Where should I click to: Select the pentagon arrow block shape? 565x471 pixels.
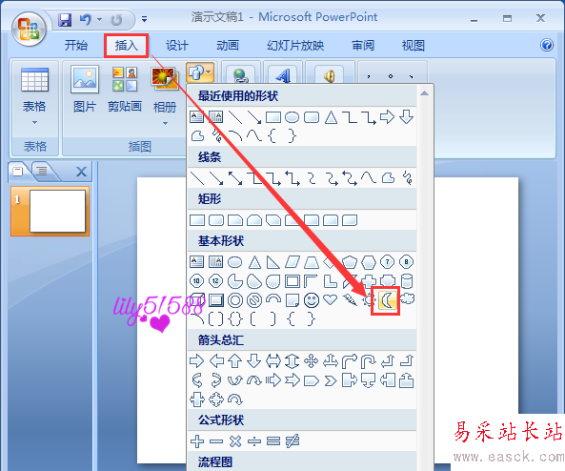click(x=312, y=380)
